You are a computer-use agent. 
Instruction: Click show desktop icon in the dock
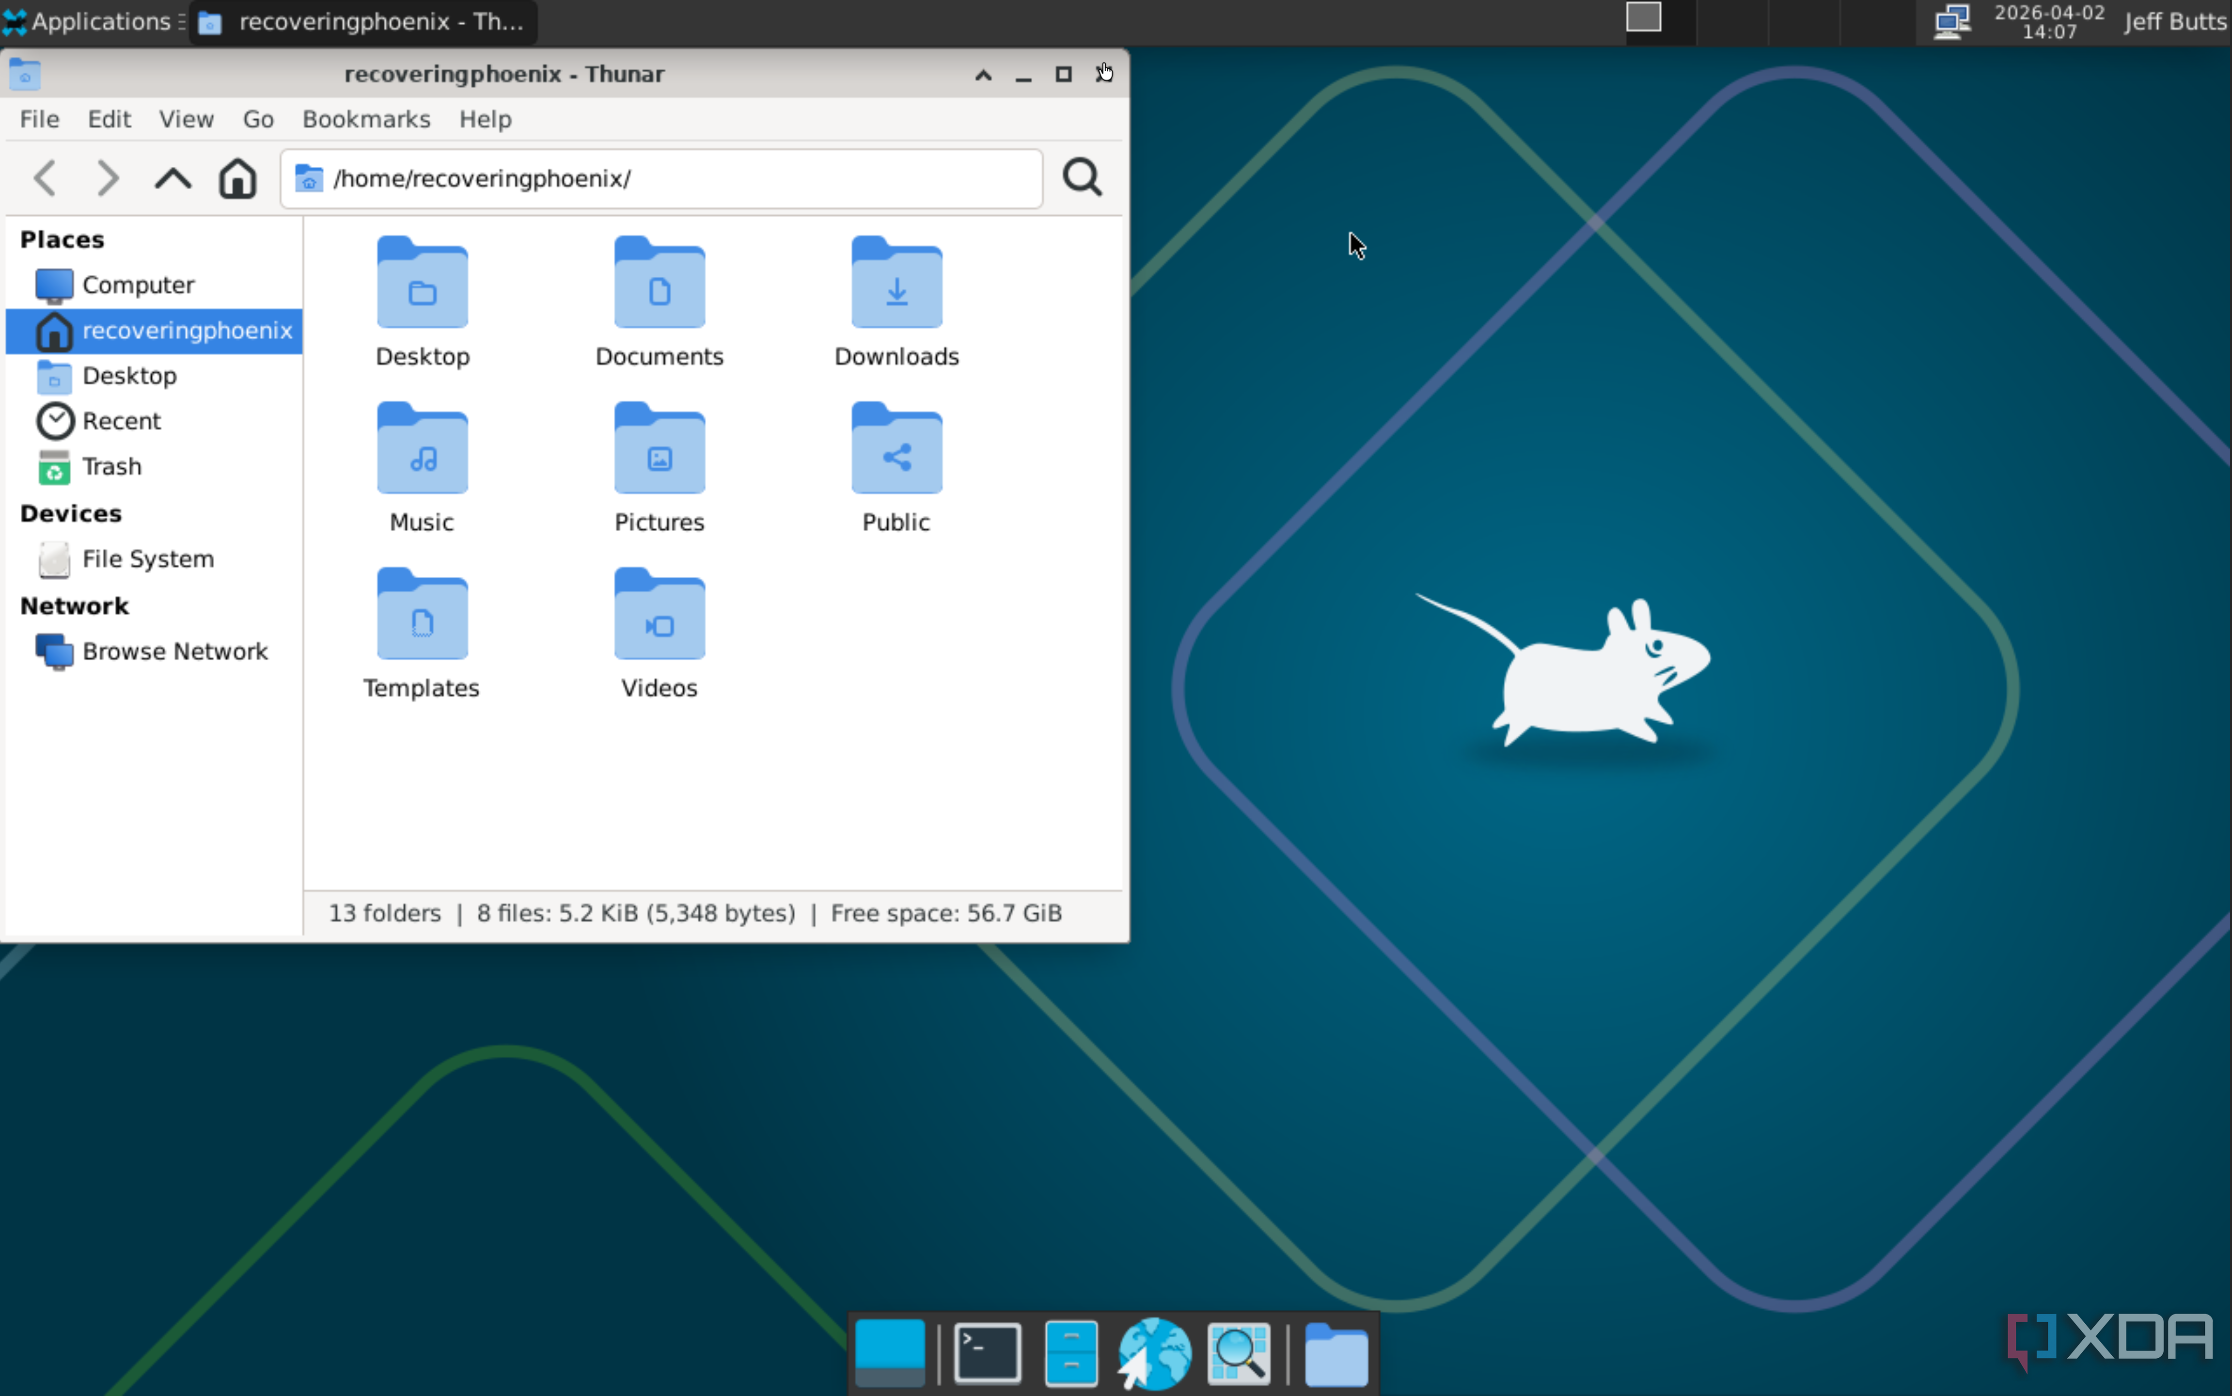click(x=890, y=1353)
